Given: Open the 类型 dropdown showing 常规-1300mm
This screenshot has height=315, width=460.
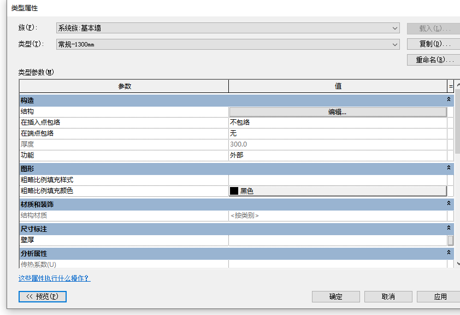Looking at the screenshot, I should pyautogui.click(x=228, y=44).
